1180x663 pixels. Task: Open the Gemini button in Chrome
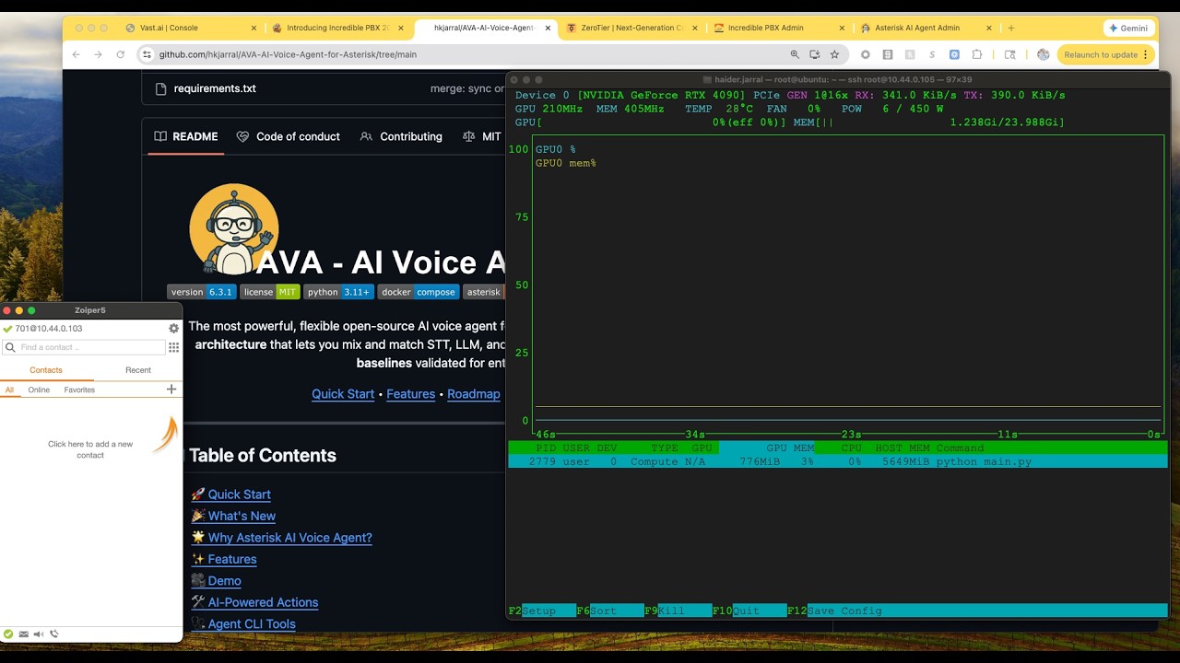tap(1128, 28)
